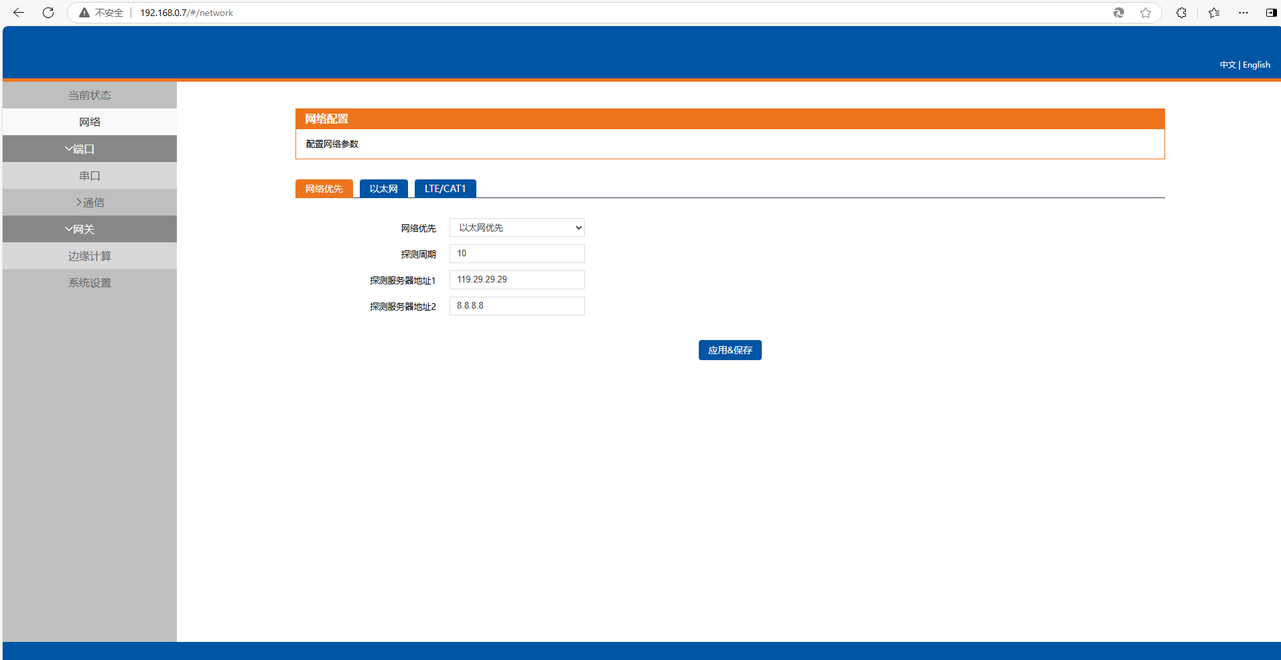Open the favorites list icon
The width and height of the screenshot is (1281, 660).
point(1214,13)
